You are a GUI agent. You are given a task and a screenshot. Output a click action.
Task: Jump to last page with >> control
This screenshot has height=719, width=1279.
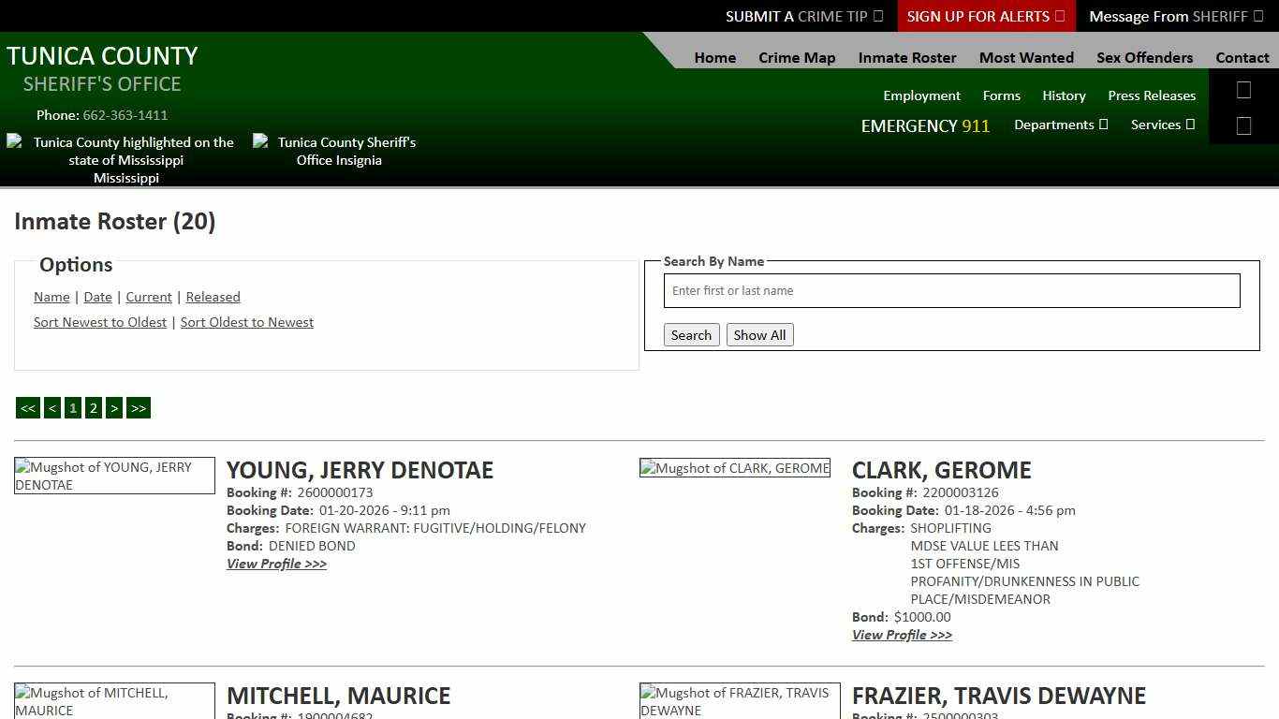[139, 407]
